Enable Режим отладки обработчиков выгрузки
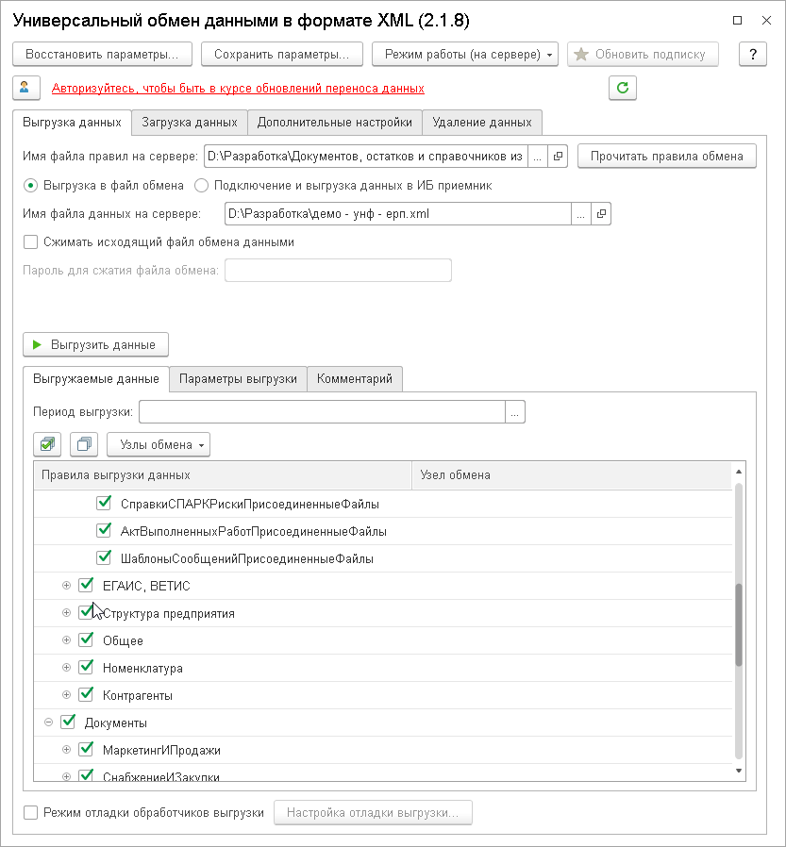The image size is (786, 847). [31, 812]
